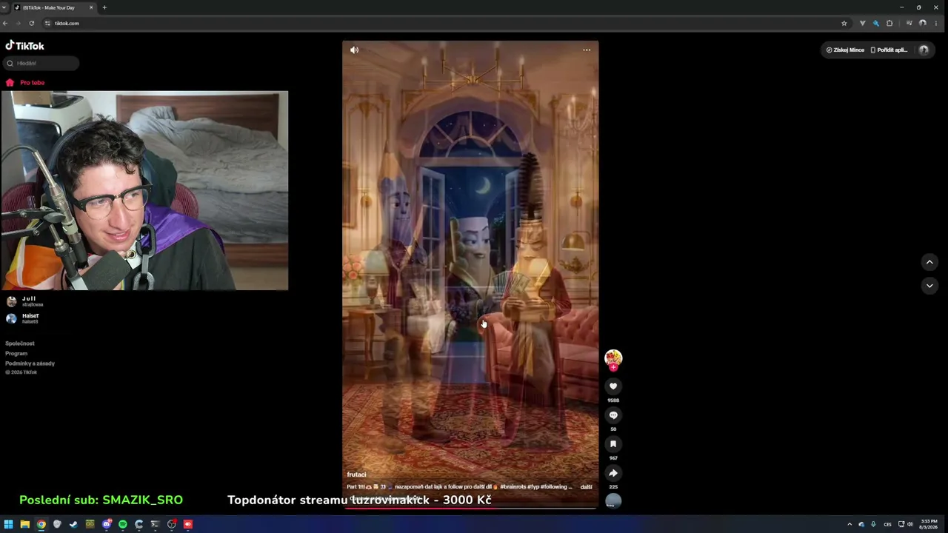Pause the playing TikTok video
The image size is (948, 533).
[470, 274]
